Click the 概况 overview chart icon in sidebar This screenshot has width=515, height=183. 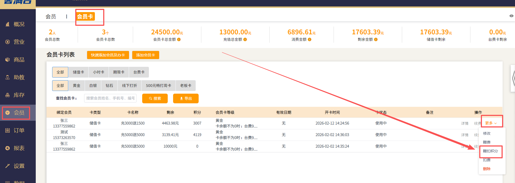(x=8, y=24)
